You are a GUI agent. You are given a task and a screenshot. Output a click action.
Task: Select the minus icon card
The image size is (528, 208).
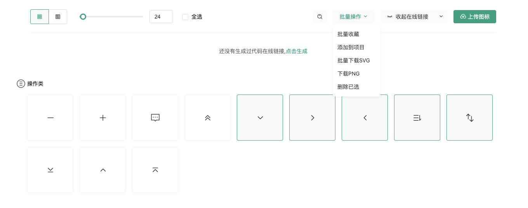[x=50, y=117]
